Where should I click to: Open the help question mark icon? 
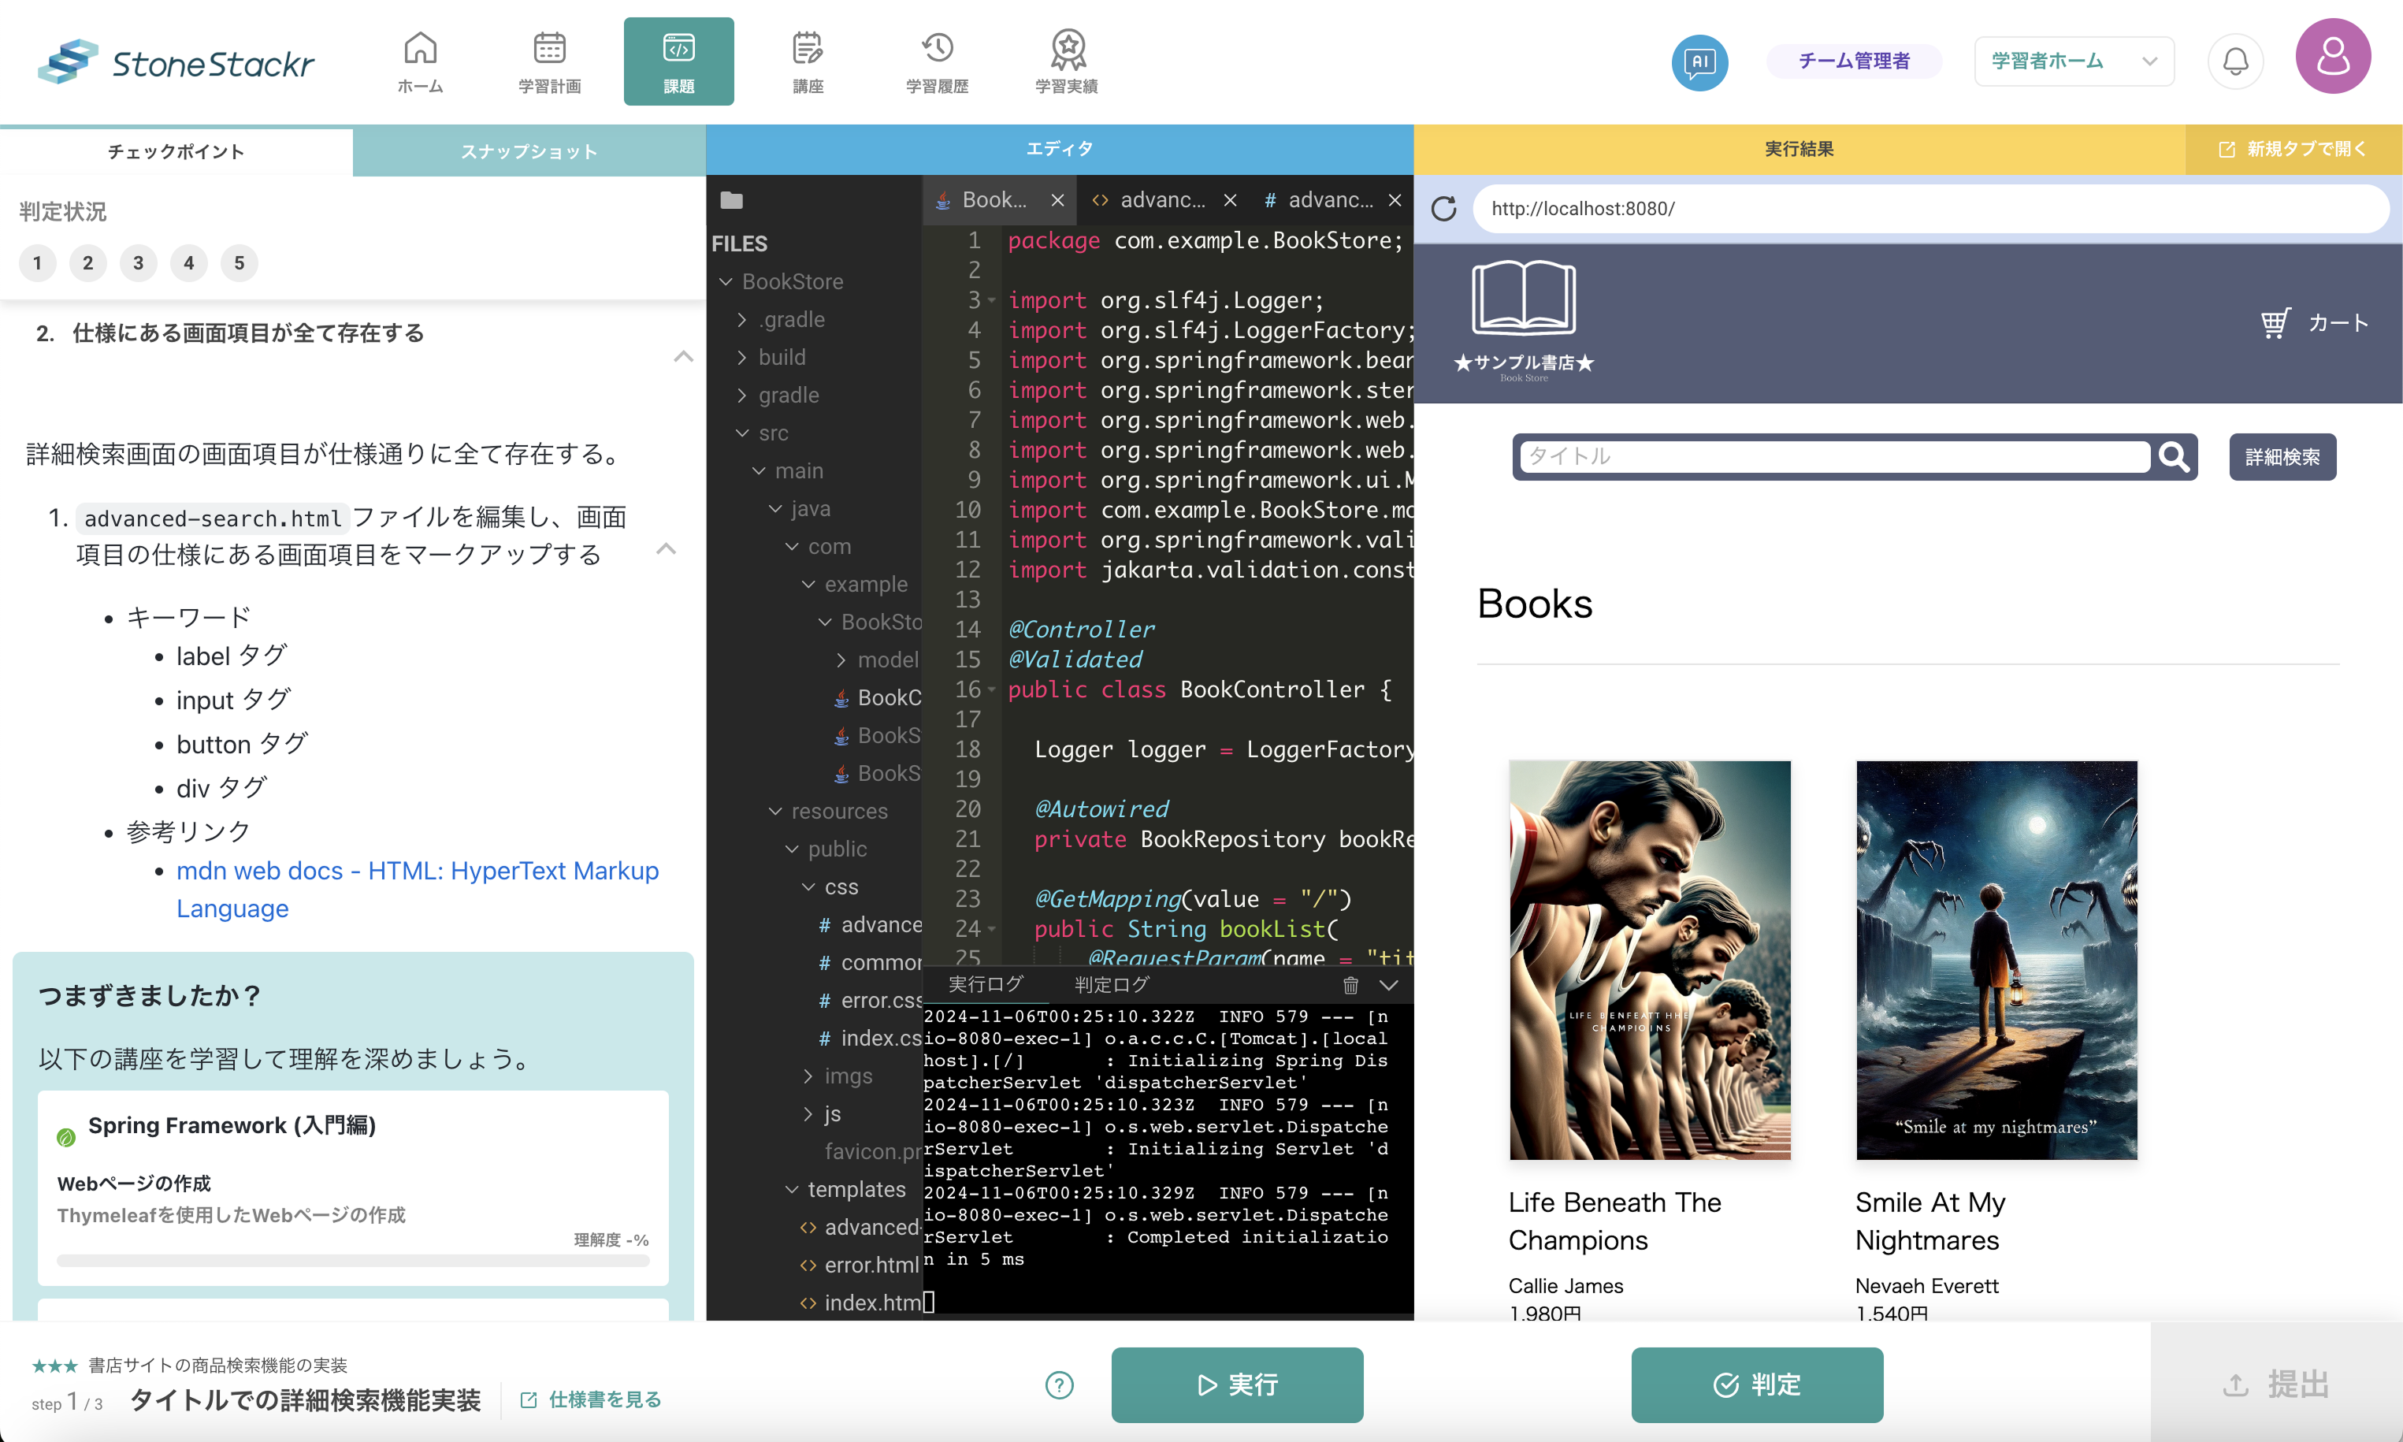1059,1384
